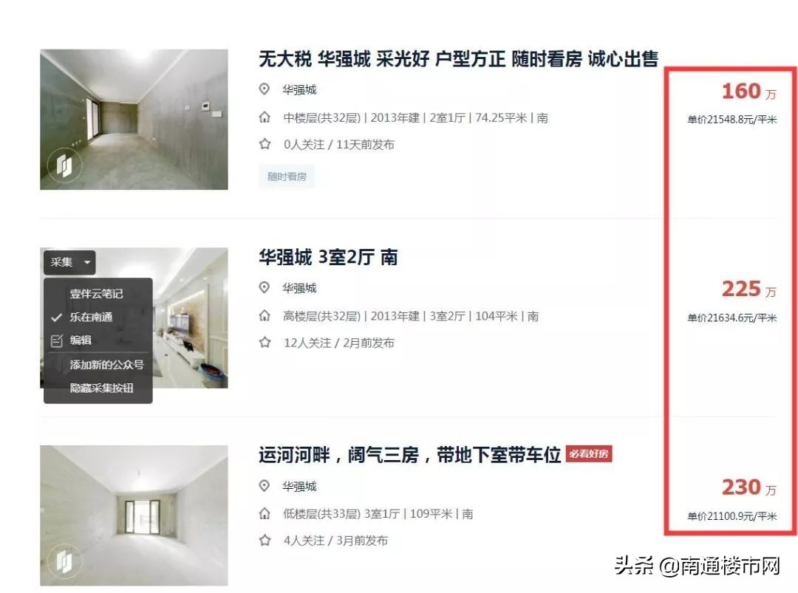Click the star icon next to 12人关注
This screenshot has height=593, width=798.
[x=265, y=342]
